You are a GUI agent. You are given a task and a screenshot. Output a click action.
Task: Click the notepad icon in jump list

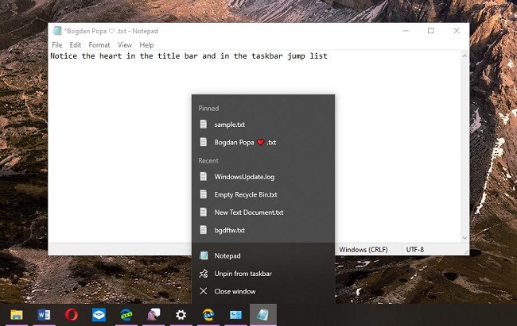(204, 255)
